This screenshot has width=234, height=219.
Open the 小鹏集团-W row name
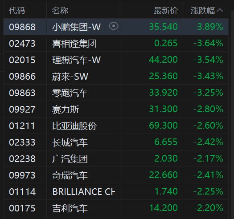coord(76,27)
